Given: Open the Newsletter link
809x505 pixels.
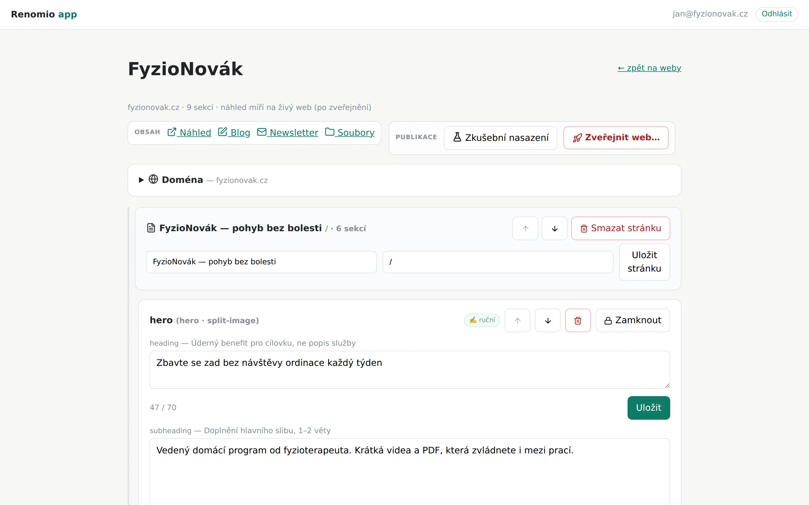Looking at the screenshot, I should [287, 133].
